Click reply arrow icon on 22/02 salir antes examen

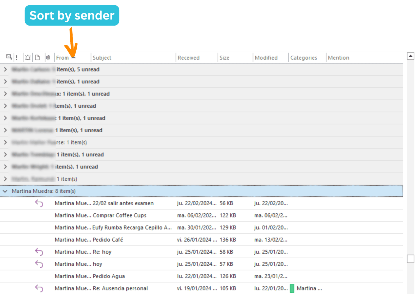click(x=39, y=203)
